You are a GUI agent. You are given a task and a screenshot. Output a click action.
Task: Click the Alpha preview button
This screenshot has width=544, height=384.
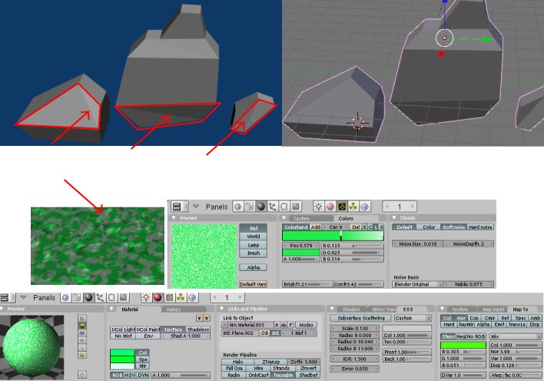click(254, 267)
